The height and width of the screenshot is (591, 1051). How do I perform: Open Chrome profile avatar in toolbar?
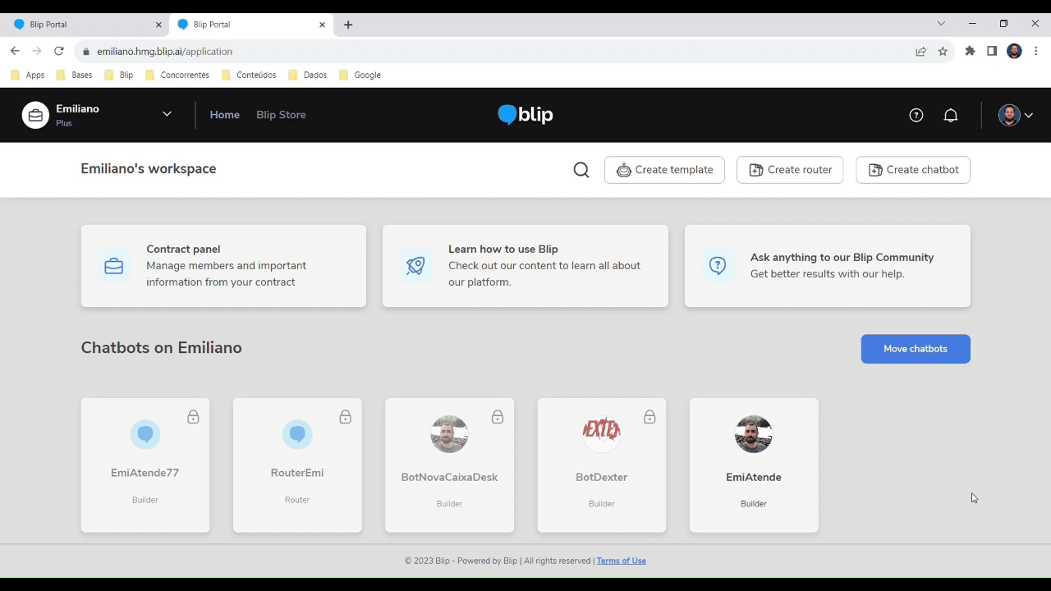click(1014, 51)
